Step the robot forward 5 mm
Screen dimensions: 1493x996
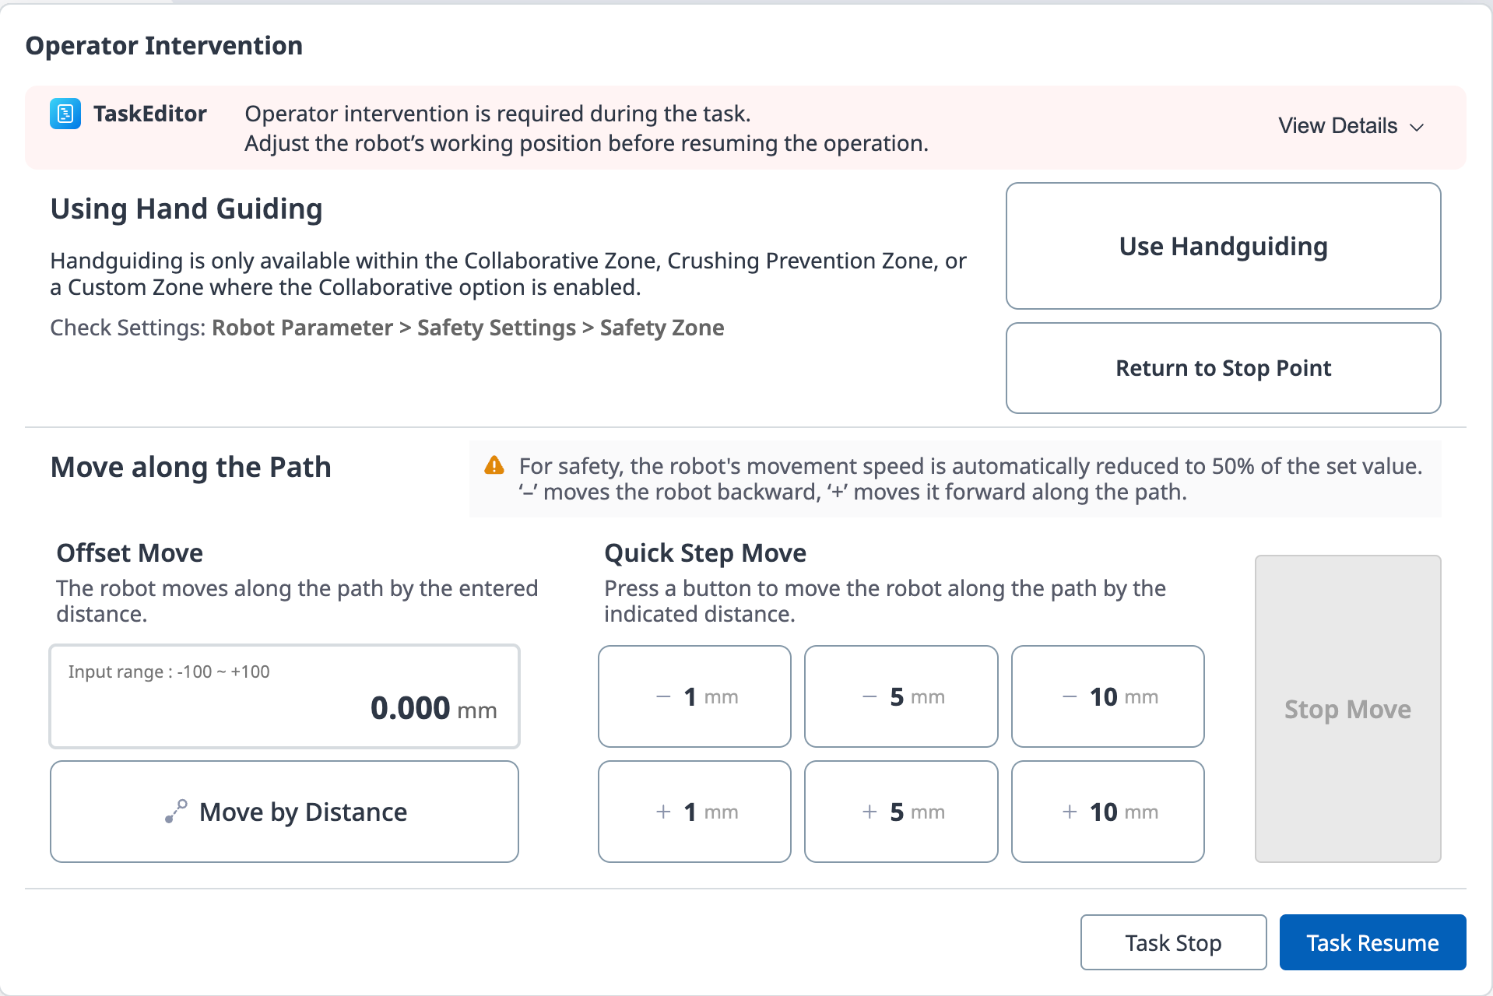(x=901, y=812)
